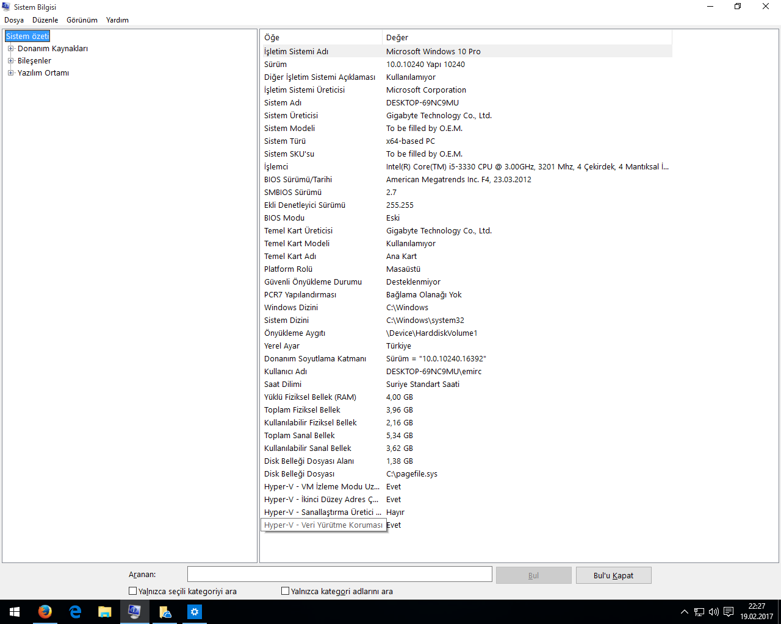Select the 'Windows Dizini' row label
The height and width of the screenshot is (624, 781).
pos(291,308)
